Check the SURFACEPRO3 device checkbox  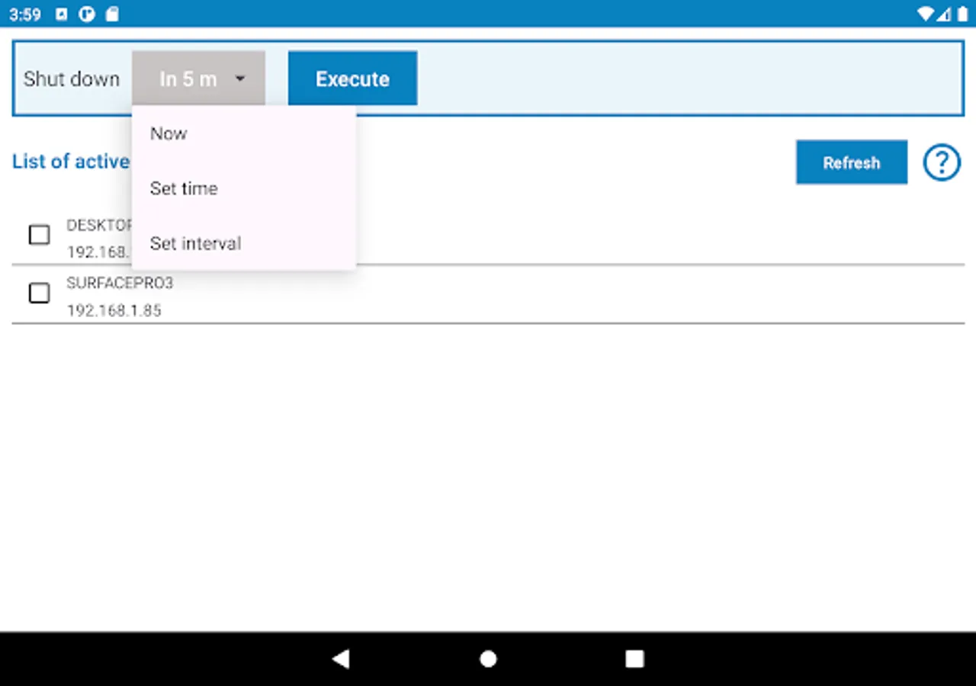[39, 293]
